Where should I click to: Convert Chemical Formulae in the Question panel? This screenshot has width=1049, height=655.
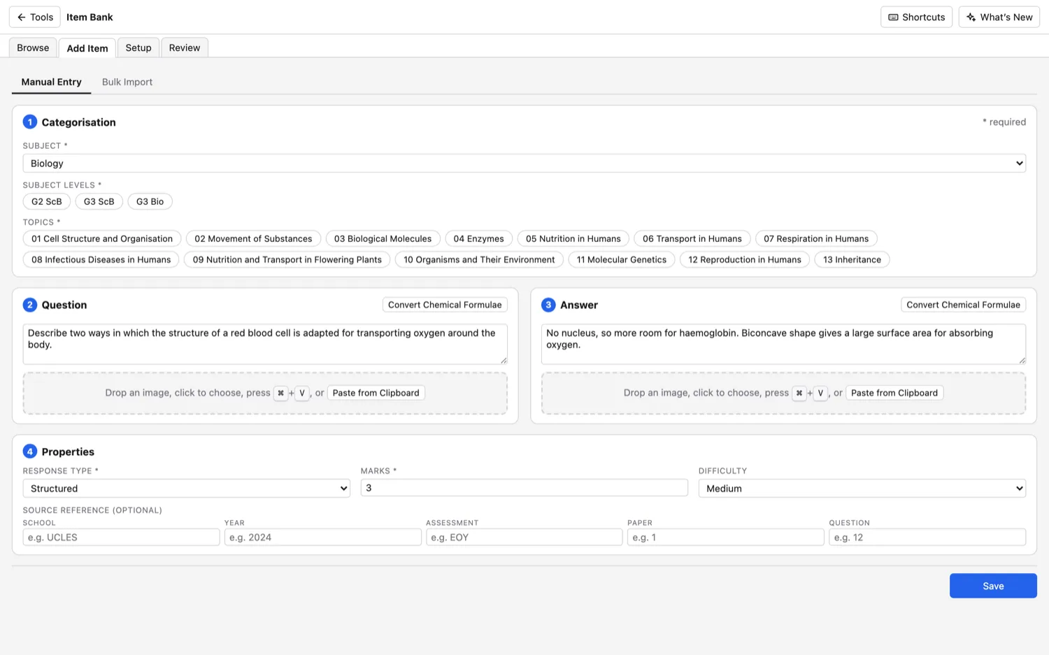tap(445, 305)
